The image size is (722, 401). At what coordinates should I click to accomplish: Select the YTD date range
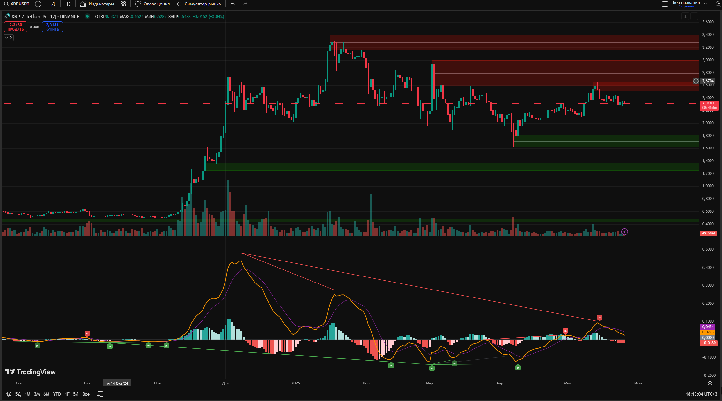point(57,394)
